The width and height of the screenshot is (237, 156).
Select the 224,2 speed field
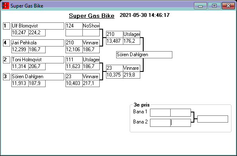click(37, 33)
